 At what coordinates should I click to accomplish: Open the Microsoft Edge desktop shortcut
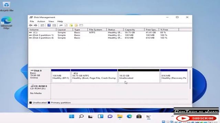pyautogui.click(x=6, y=23)
